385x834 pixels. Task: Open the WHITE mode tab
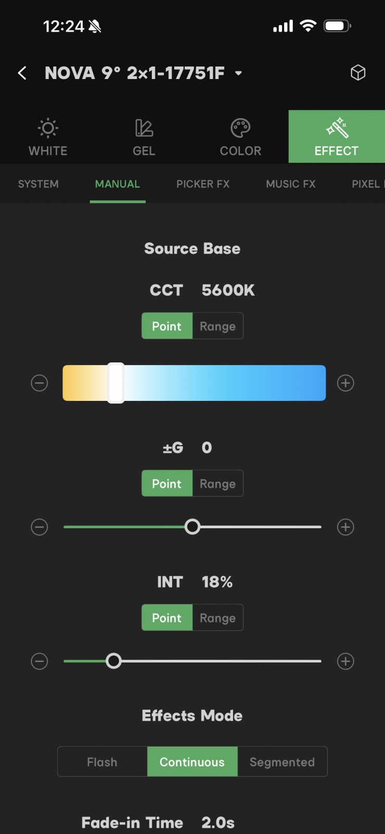coord(48,137)
